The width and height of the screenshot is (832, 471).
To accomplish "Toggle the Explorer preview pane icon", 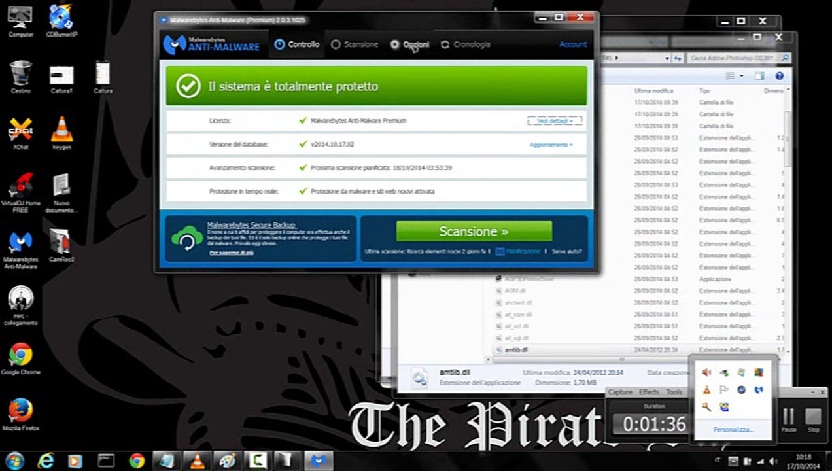I will coord(759,76).
